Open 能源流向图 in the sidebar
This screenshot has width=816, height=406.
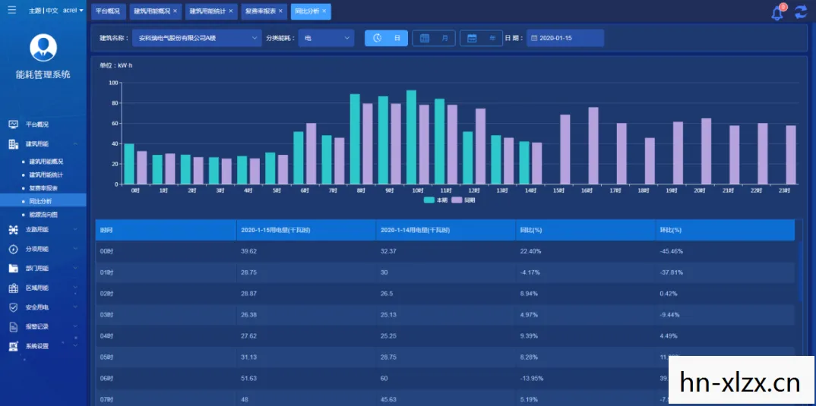[x=43, y=214]
